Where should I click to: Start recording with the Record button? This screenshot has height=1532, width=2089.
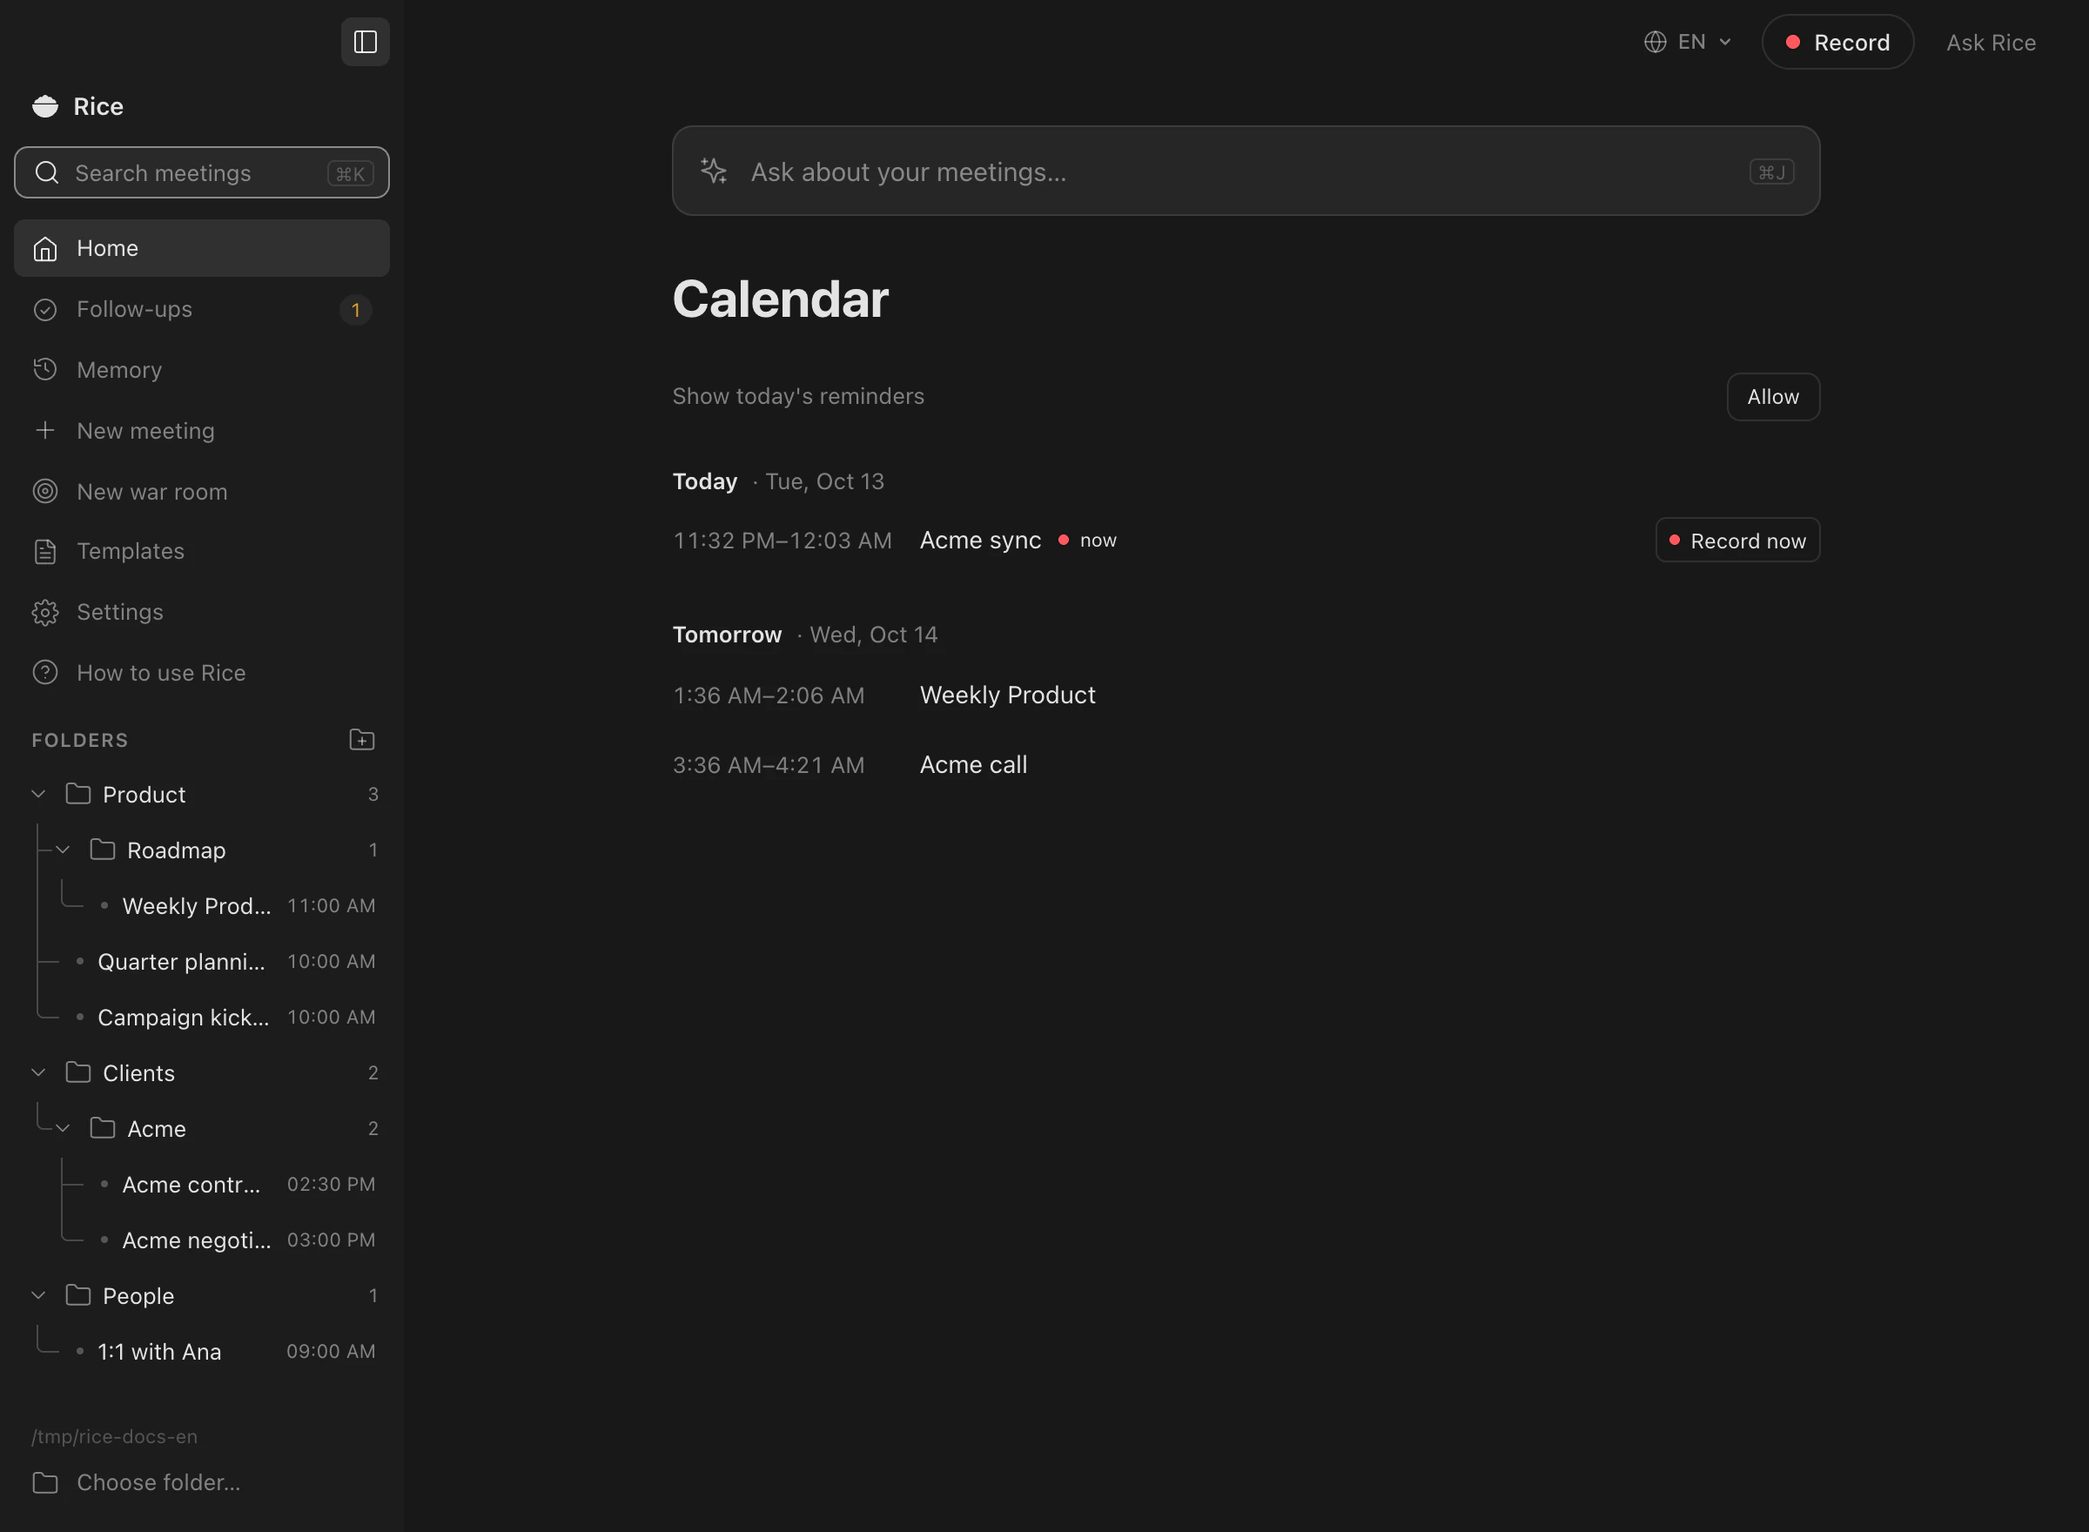[x=1837, y=43]
